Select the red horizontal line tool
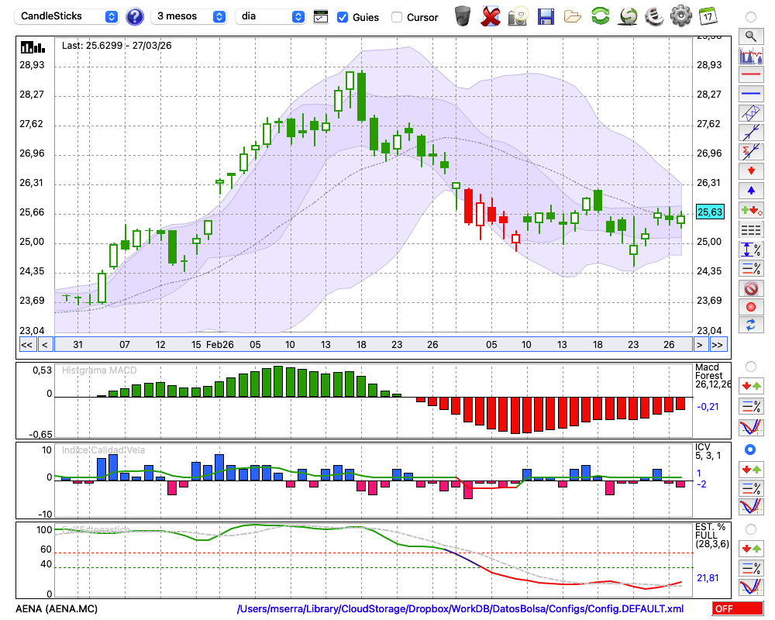The image size is (775, 620). pyautogui.click(x=750, y=75)
